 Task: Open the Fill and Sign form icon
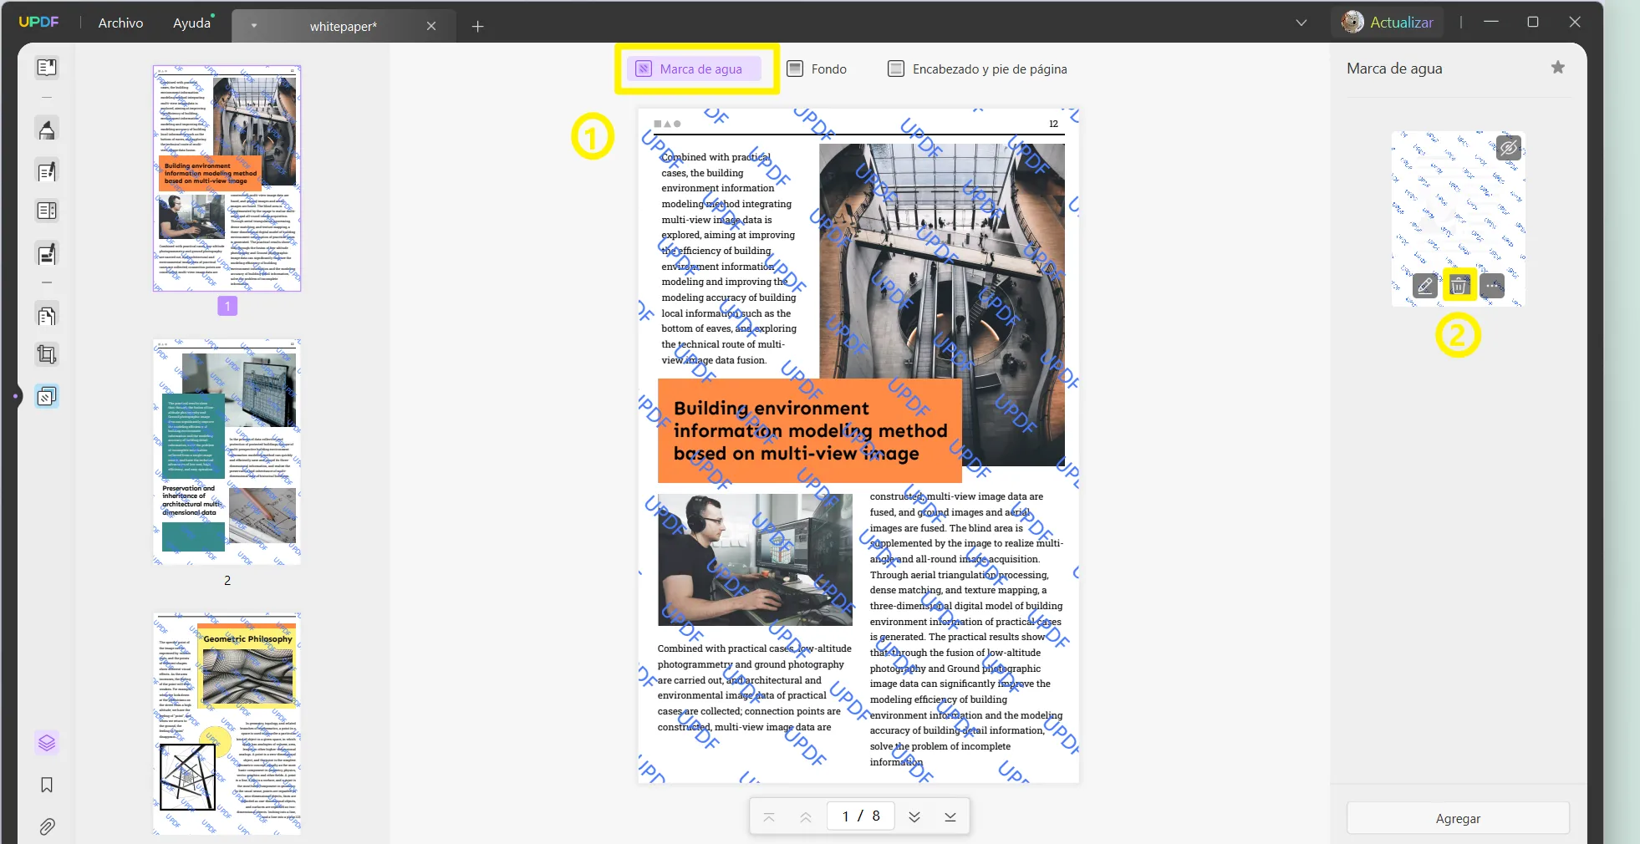pos(47,253)
